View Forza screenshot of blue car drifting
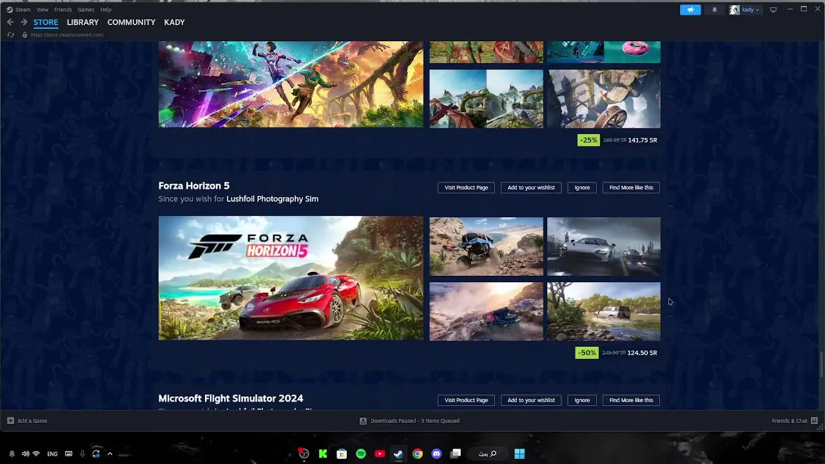The image size is (825, 464). click(x=487, y=311)
